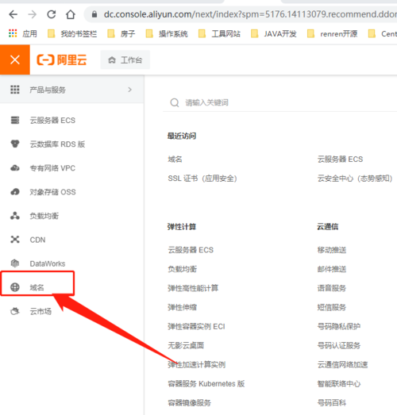Open 号码认证服务 link
This screenshot has width=397, height=415.
coord(339,345)
